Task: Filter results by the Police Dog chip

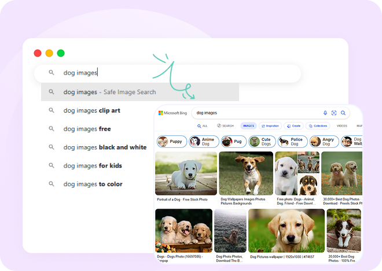Action: (293, 141)
